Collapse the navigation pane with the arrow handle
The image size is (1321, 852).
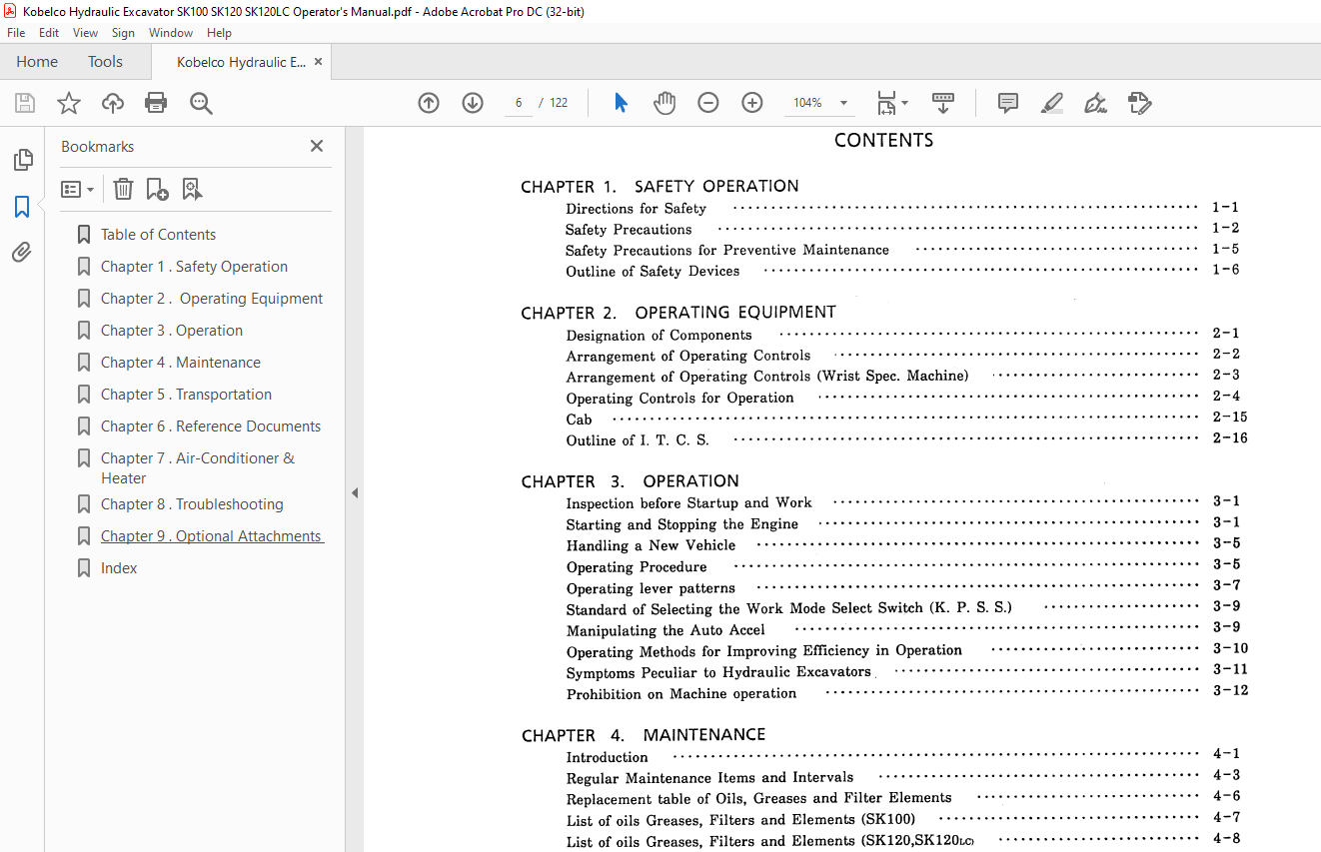click(x=355, y=492)
